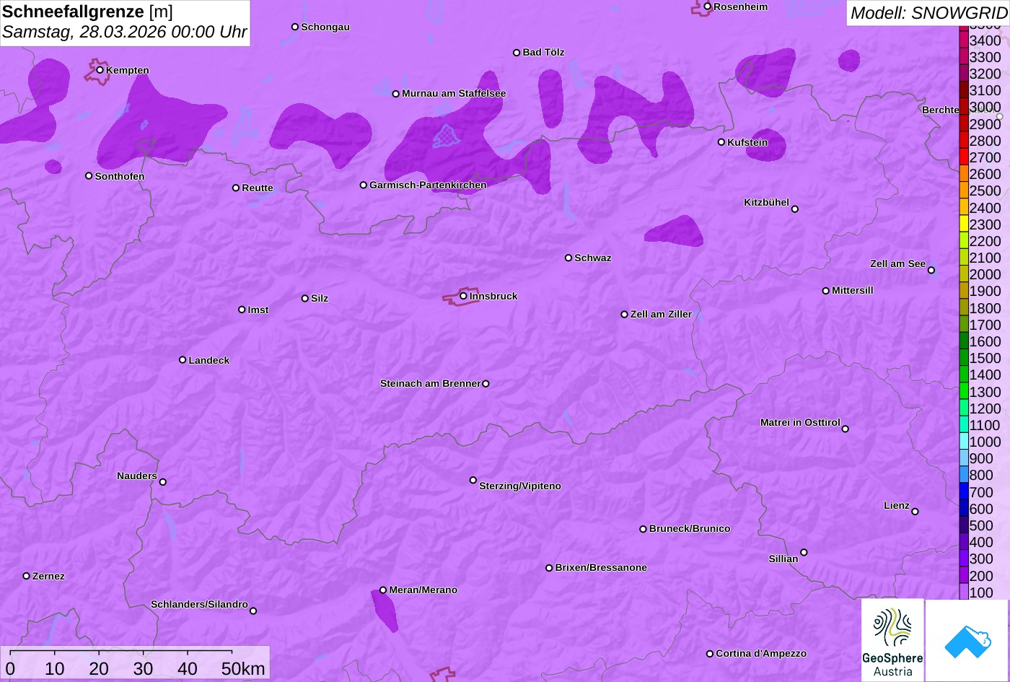Click the "Modell: SNOWGRID" label
The width and height of the screenshot is (1010, 682).
pyautogui.click(x=928, y=13)
